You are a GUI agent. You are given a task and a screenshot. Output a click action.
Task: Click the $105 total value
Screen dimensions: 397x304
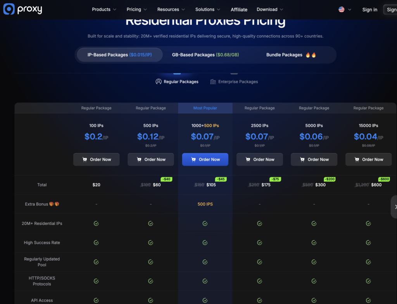(211, 185)
